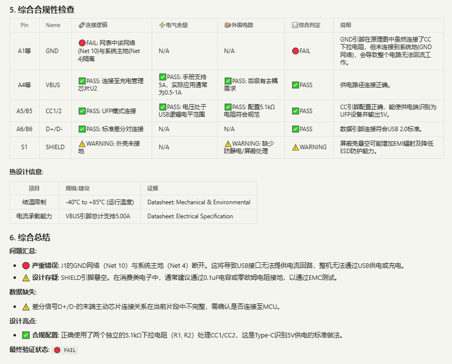Click the A4等 pin cell
Screen dimensions: 452x364
(24, 85)
